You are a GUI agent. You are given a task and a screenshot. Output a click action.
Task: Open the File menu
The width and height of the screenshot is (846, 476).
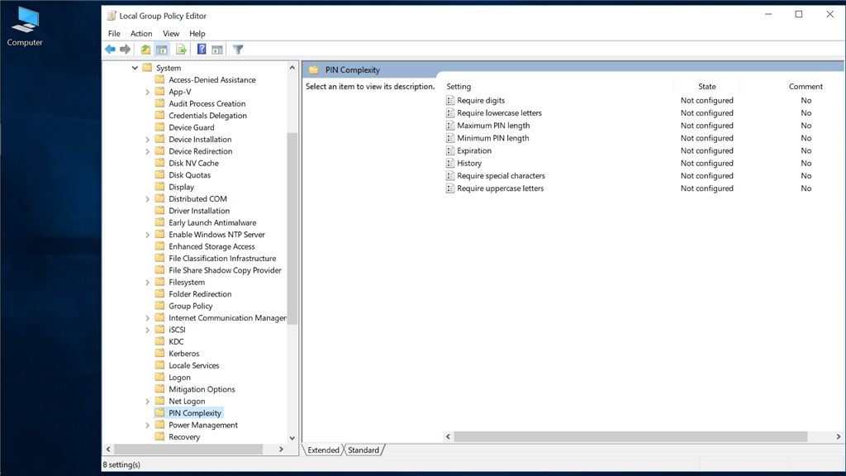pyautogui.click(x=114, y=33)
